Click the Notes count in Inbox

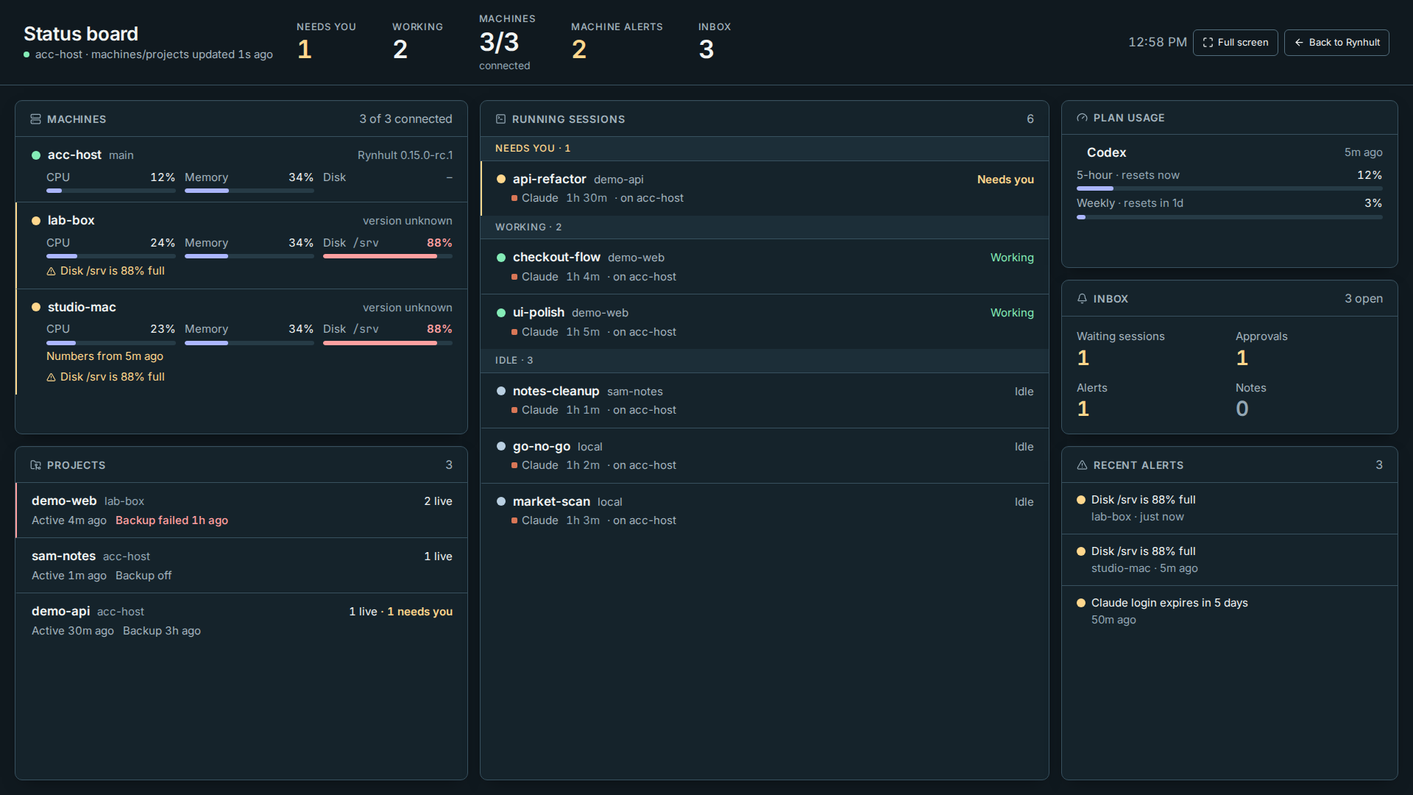pos(1242,409)
